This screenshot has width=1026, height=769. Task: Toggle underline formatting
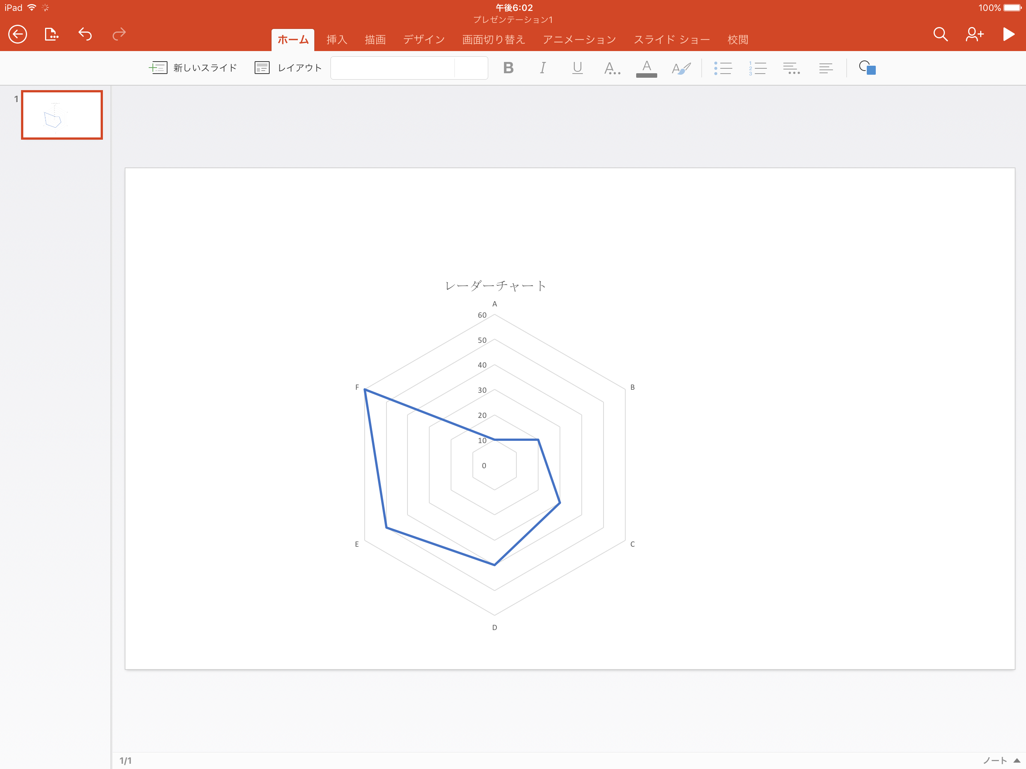point(577,68)
